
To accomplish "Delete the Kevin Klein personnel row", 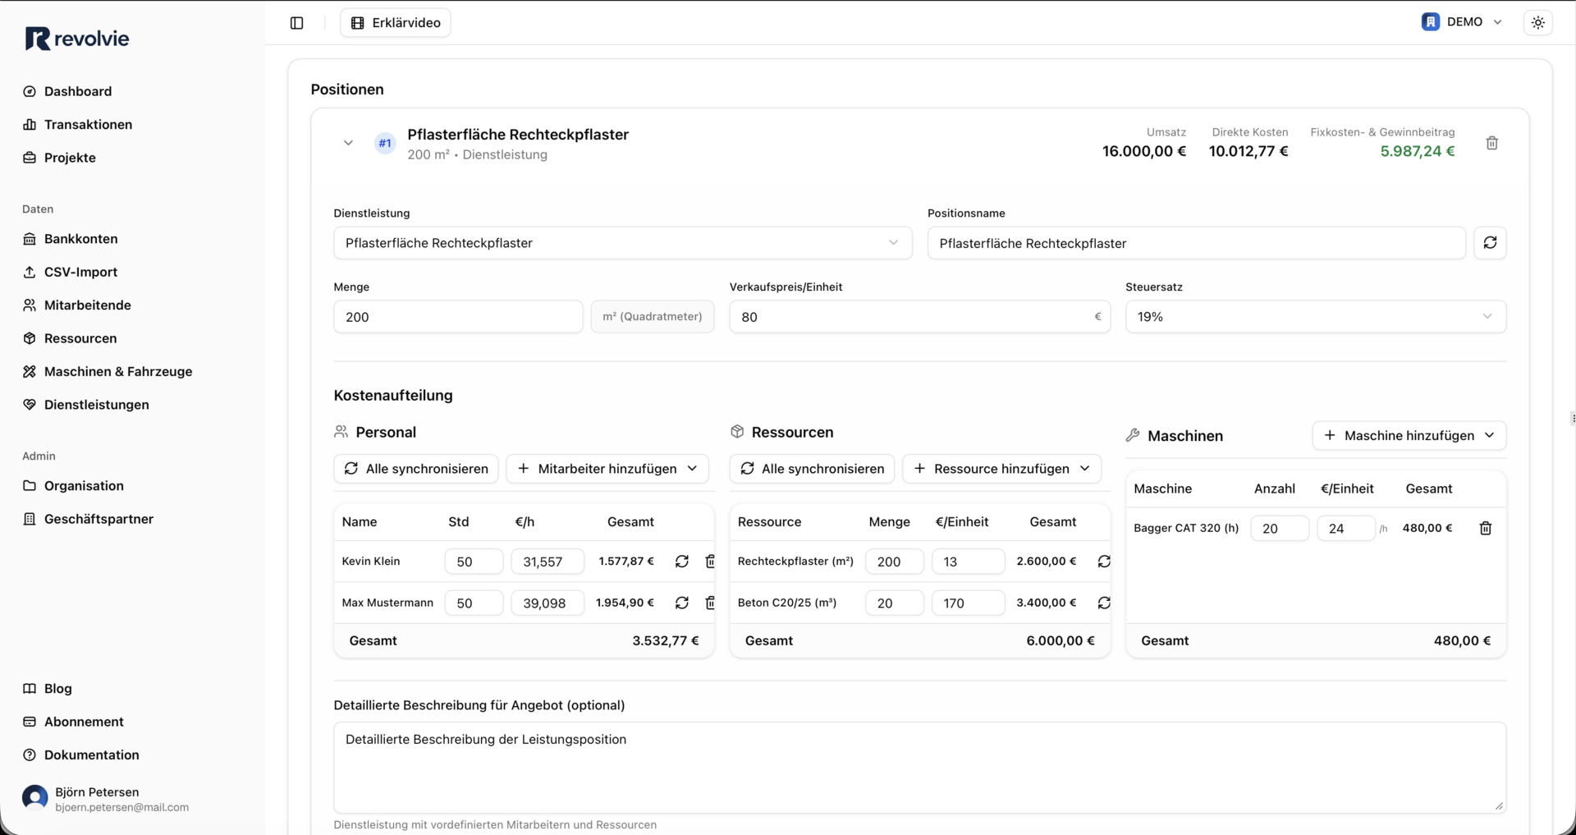I will (710, 562).
